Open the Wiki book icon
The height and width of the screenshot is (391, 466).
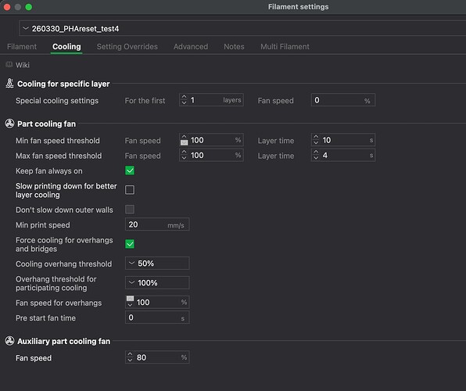(x=9, y=65)
